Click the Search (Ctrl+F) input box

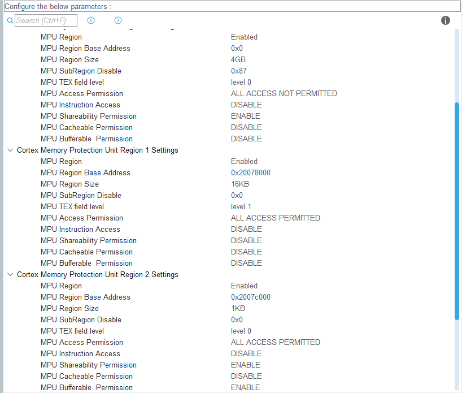click(46, 20)
